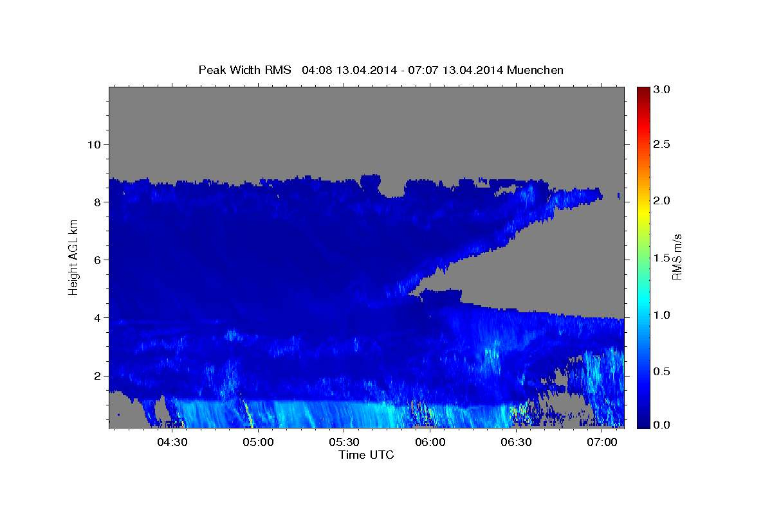Screen dimensions: 772x514
Task: Click the 07:00 time tick label
Action: (602, 443)
